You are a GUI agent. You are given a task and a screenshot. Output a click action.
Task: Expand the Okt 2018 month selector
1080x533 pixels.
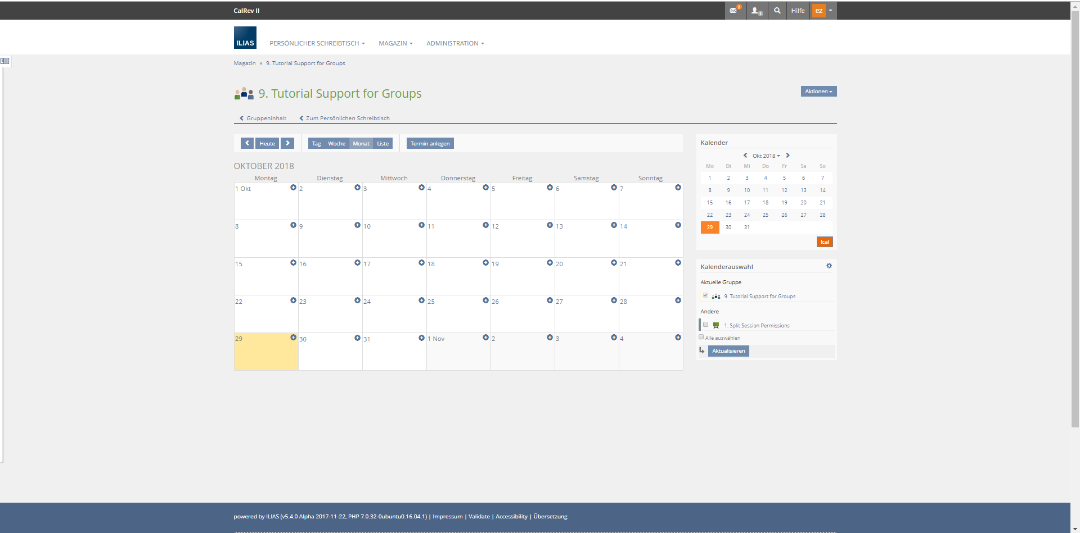click(766, 156)
